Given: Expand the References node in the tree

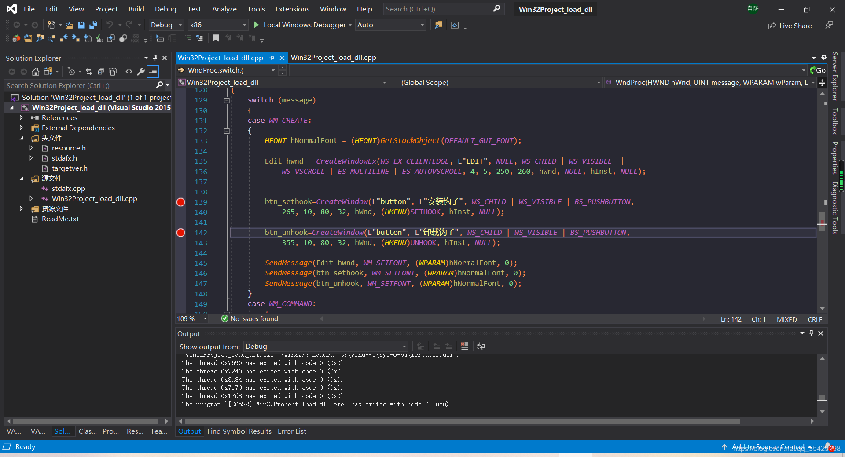Looking at the screenshot, I should [x=21, y=117].
